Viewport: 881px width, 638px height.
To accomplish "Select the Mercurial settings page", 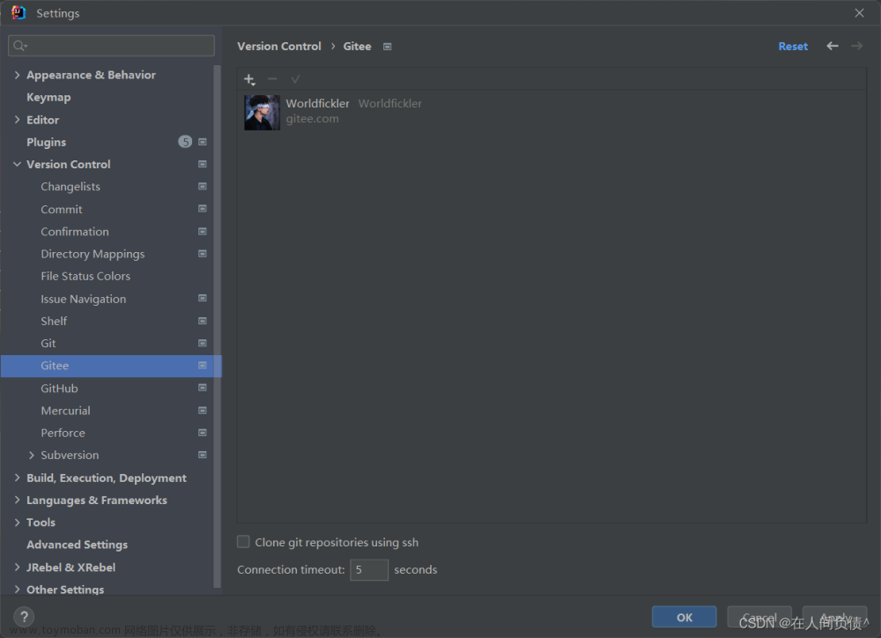I will pos(65,411).
